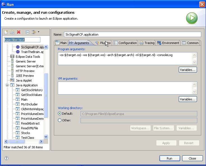Launch configuration with the Run button
This screenshot has height=166, width=206.
tap(170, 158)
